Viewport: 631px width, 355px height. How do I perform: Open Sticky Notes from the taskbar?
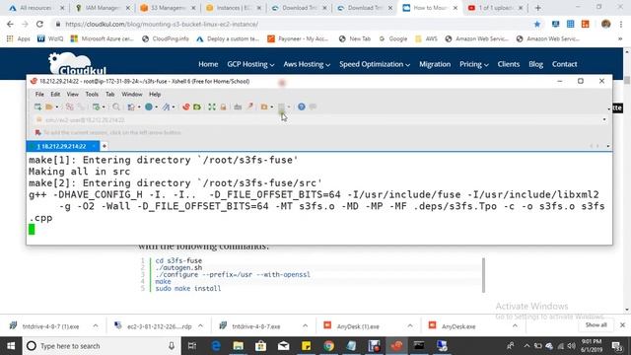click(307, 346)
